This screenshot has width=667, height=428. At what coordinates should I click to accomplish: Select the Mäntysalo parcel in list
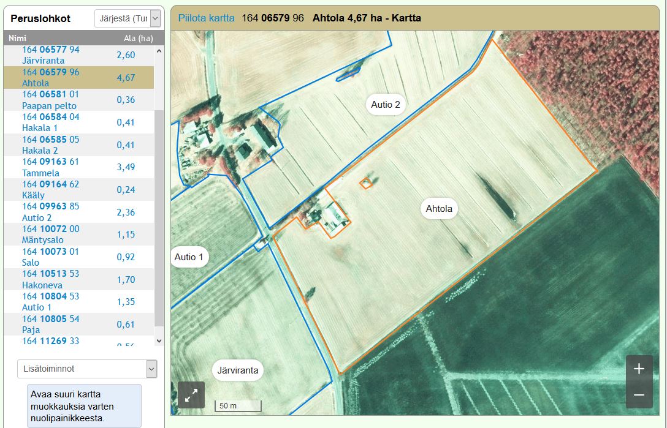(x=50, y=235)
